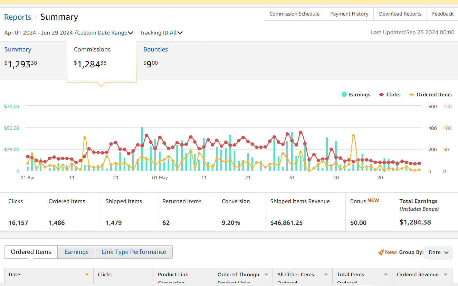The image size is (458, 286).
Task: Switch to Link Type Performance tab
Action: pos(134,252)
